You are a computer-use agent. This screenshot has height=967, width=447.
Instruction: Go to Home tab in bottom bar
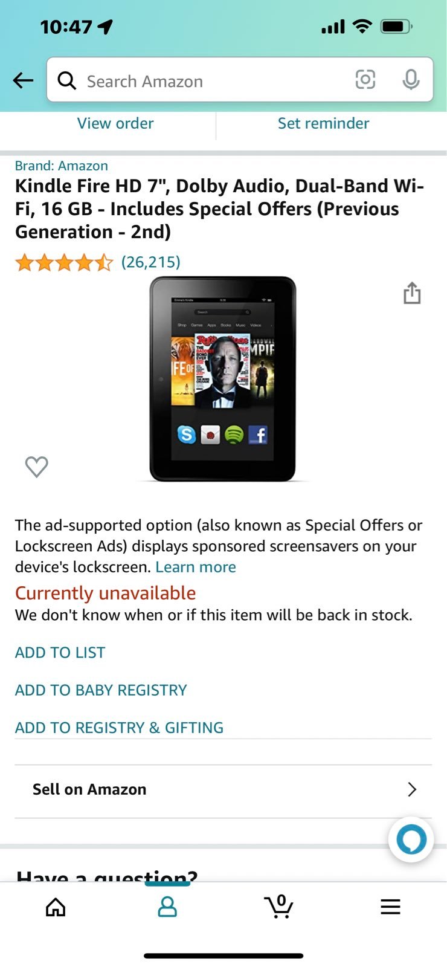click(x=56, y=907)
